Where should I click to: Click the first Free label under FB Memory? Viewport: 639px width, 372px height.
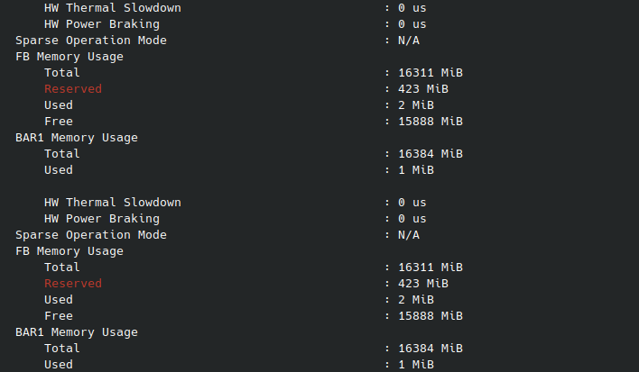click(59, 122)
